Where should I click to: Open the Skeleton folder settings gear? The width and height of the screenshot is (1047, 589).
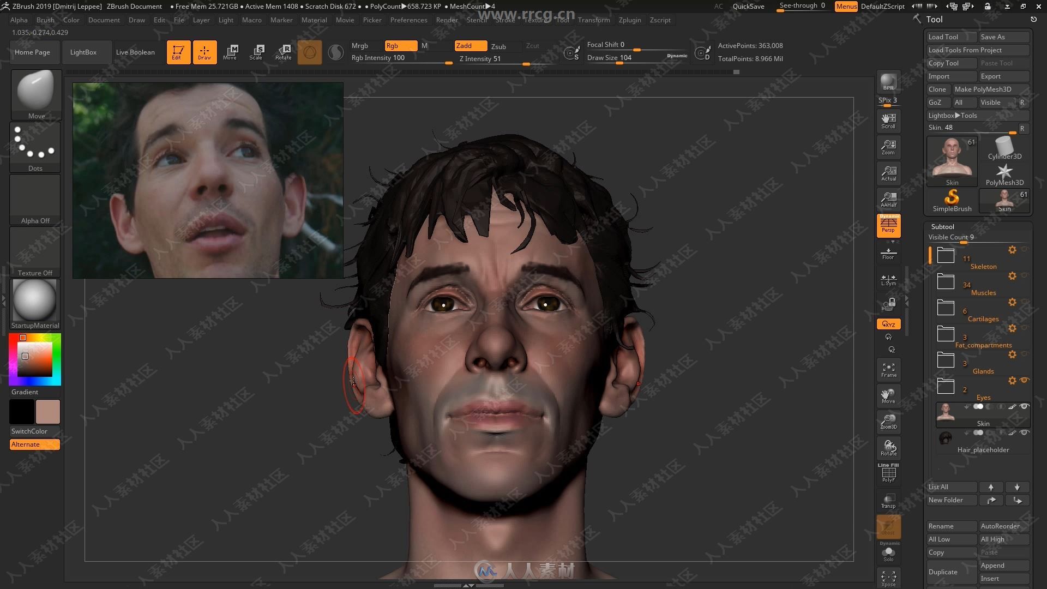[x=1012, y=250]
